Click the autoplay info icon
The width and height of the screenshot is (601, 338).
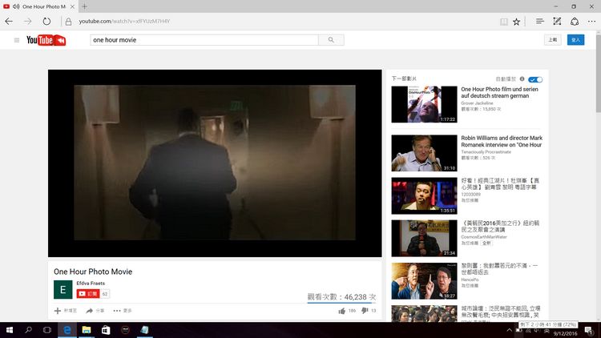pyautogui.click(x=522, y=79)
